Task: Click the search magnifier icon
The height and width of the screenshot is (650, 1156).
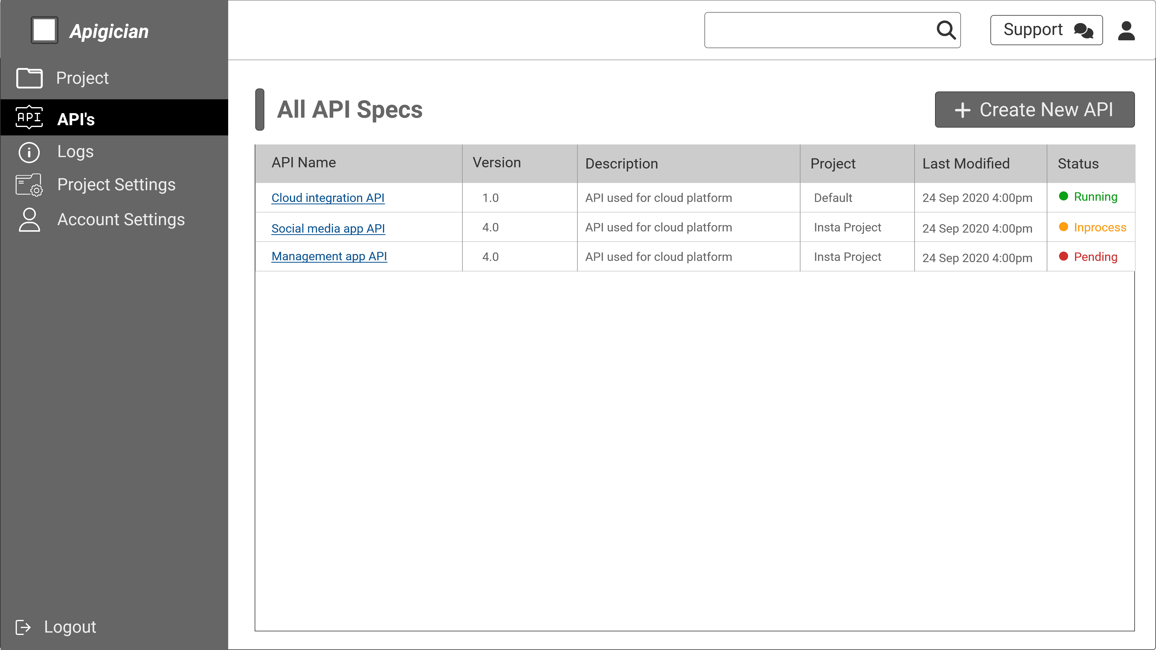Action: tap(946, 30)
